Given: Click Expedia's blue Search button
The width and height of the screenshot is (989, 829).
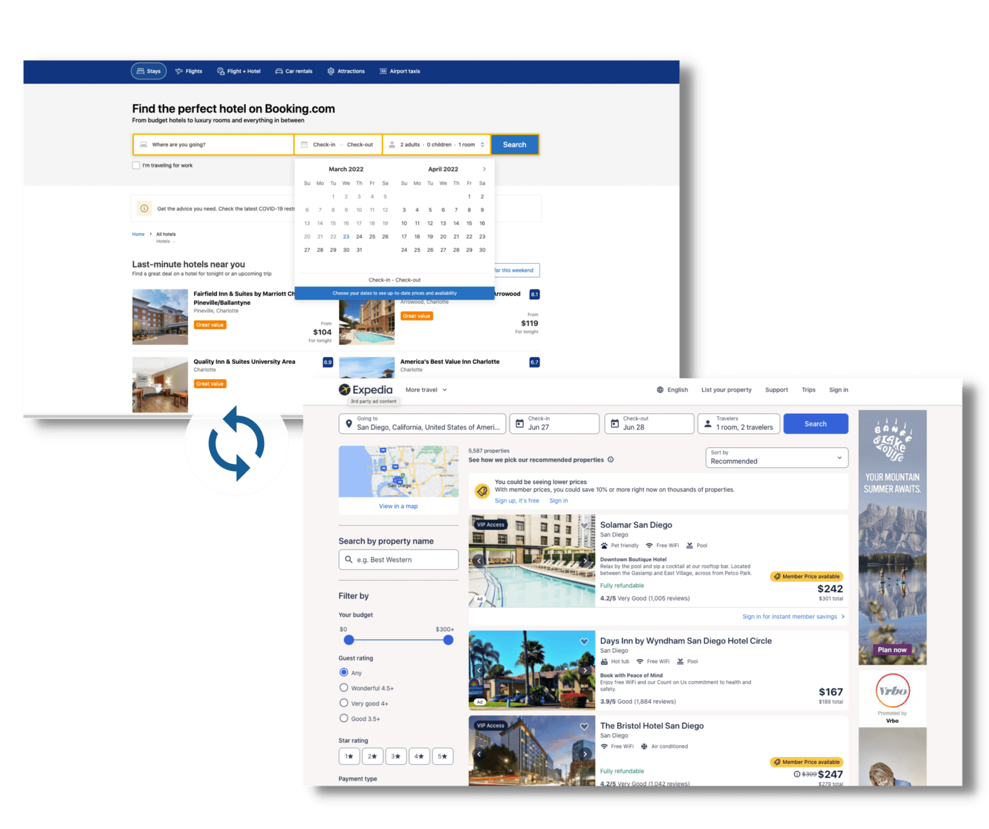Looking at the screenshot, I should point(815,424).
